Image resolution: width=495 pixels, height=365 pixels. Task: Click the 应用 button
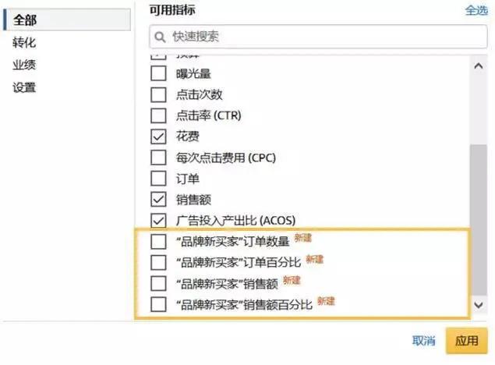(467, 341)
